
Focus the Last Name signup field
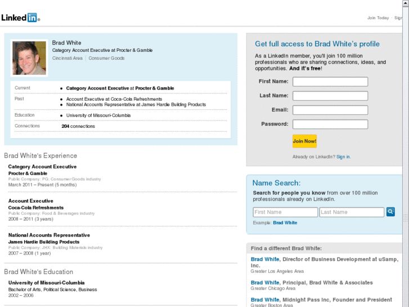coord(330,96)
